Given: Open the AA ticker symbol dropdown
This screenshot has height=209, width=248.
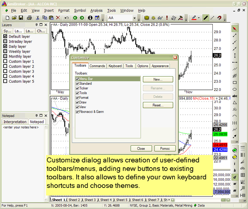Looking at the screenshot, I should point(134,18).
